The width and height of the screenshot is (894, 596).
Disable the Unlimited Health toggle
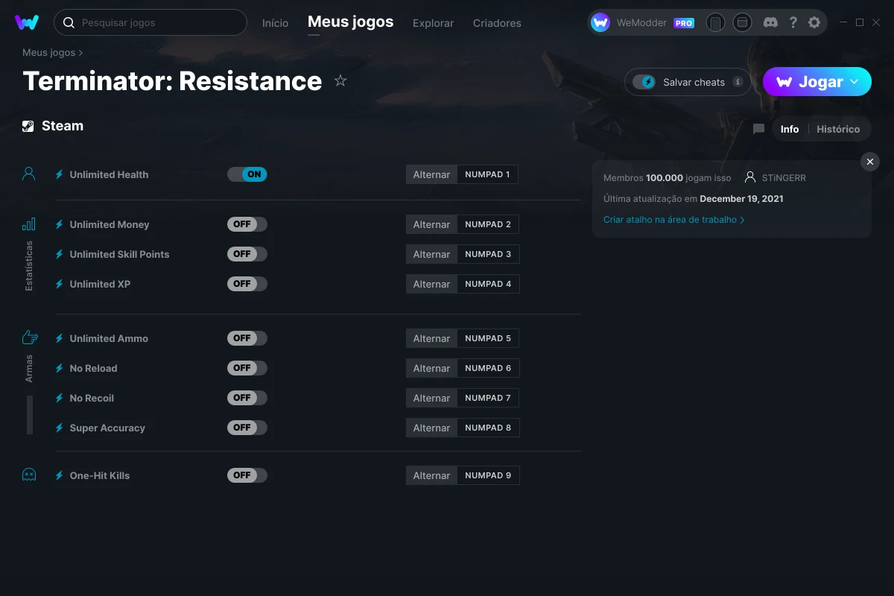tap(247, 174)
